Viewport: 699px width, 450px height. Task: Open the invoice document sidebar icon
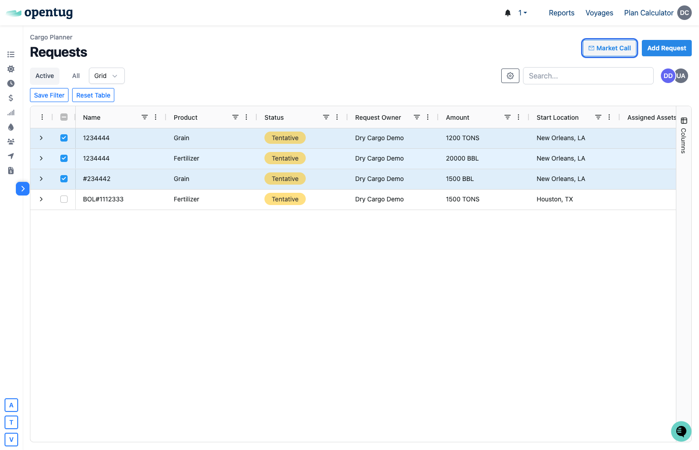click(11, 171)
